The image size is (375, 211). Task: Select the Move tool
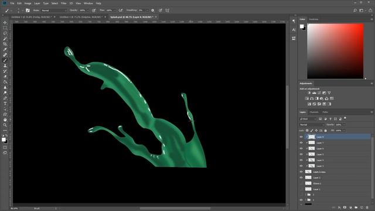coord(5,22)
